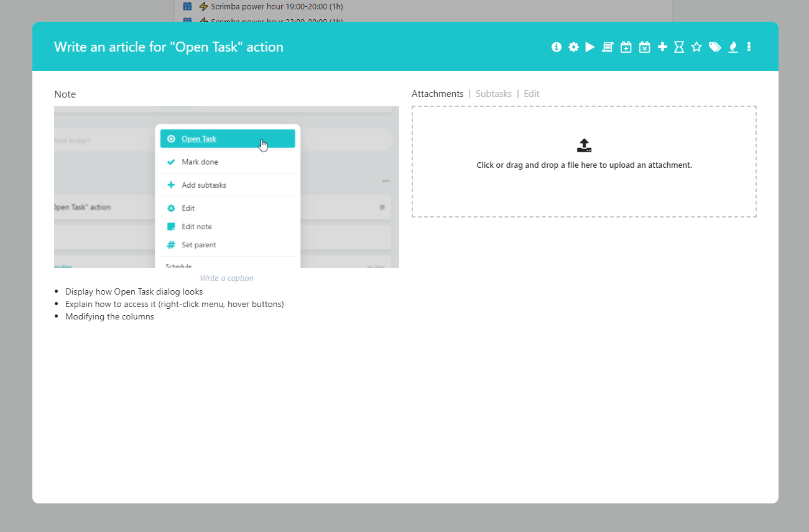Click the flame icon
Viewport: 809px width, 532px height.
733,47
